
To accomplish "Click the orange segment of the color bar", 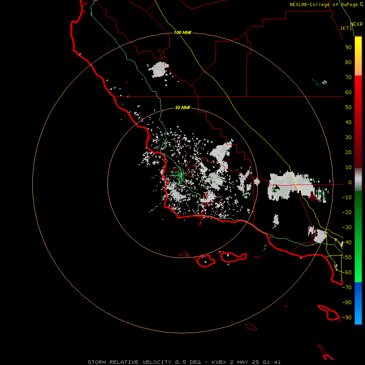I will pyautogui.click(x=358, y=69).
